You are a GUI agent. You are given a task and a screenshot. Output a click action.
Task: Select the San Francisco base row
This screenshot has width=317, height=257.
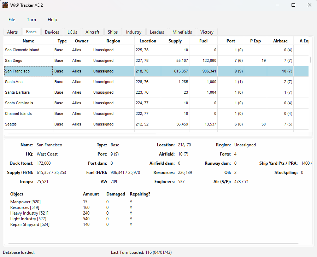pyautogui.click(x=156, y=71)
